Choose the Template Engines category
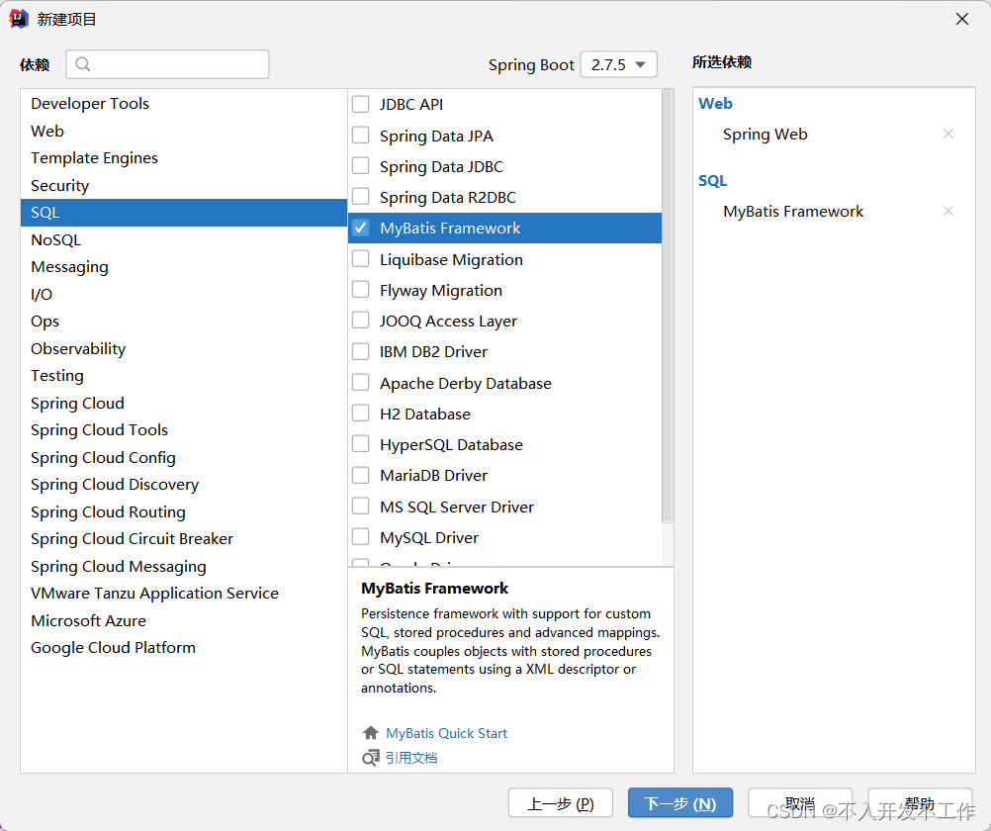This screenshot has height=831, width=991. [x=183, y=158]
